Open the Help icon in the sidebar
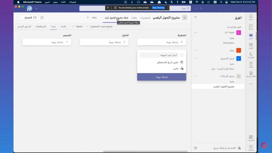 tap(251, 148)
